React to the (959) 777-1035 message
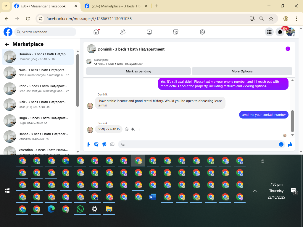The image size is (303, 227). click(127, 129)
